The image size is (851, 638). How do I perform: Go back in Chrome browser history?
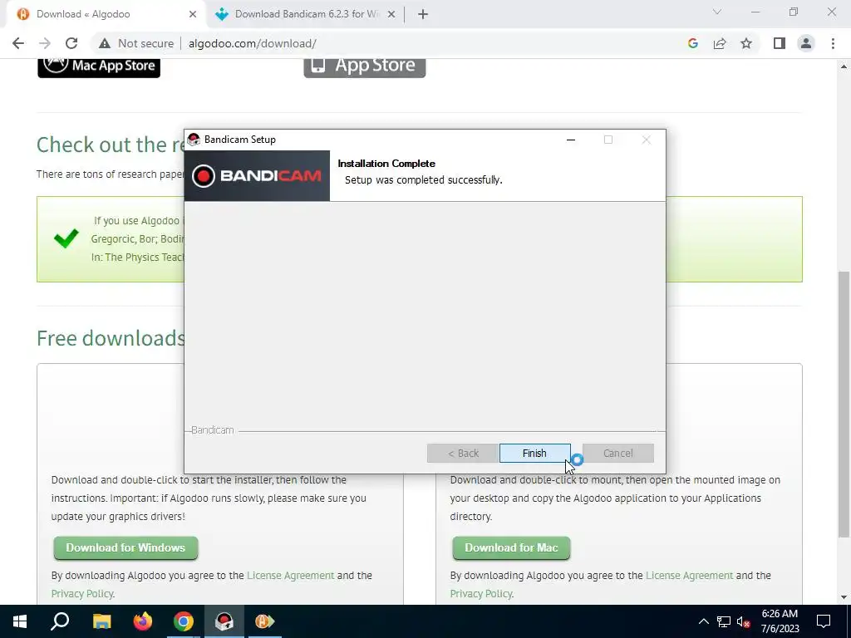point(18,43)
